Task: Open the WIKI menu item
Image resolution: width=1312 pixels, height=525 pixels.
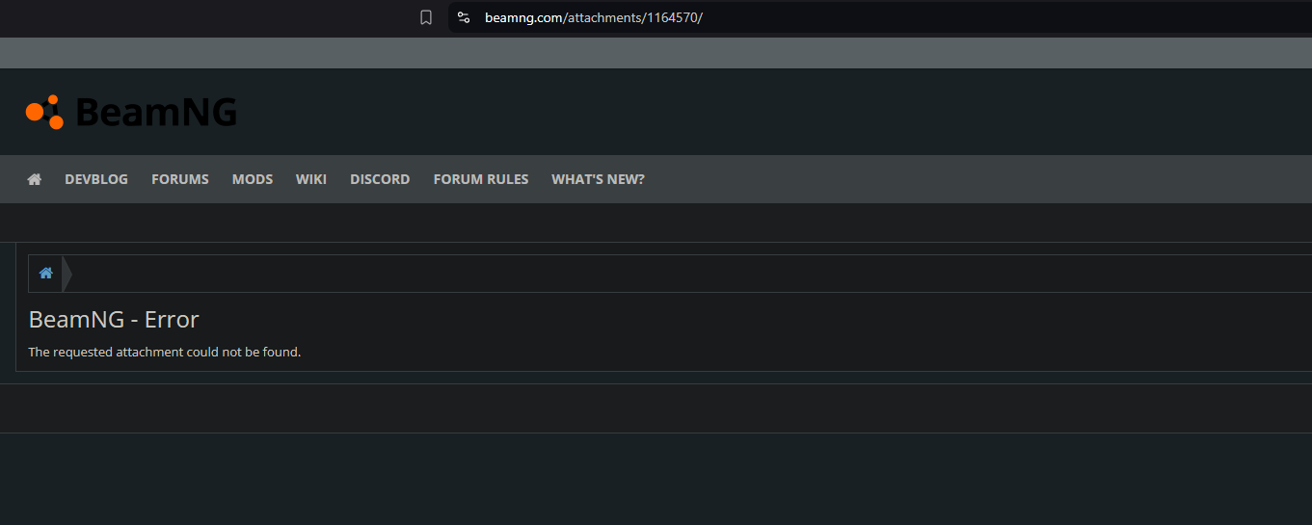Action: (x=311, y=179)
